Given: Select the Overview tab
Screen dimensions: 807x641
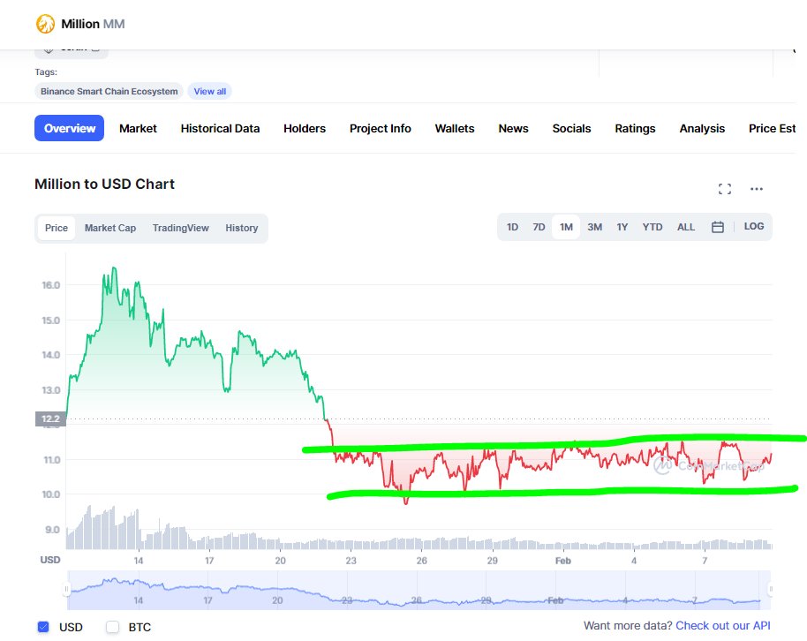Looking at the screenshot, I should (70, 128).
